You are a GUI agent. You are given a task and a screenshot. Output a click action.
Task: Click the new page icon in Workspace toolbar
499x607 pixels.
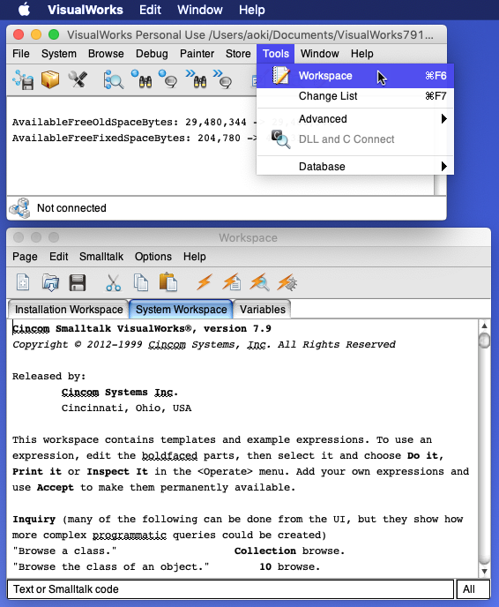[x=23, y=282]
